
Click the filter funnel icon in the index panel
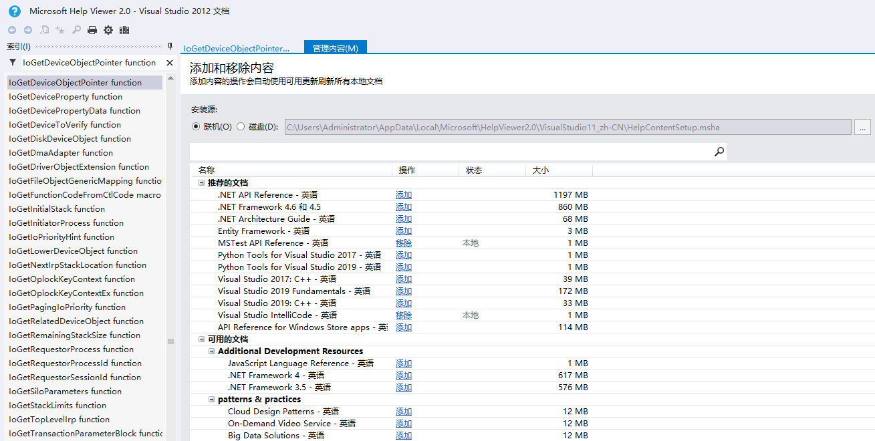[12, 62]
